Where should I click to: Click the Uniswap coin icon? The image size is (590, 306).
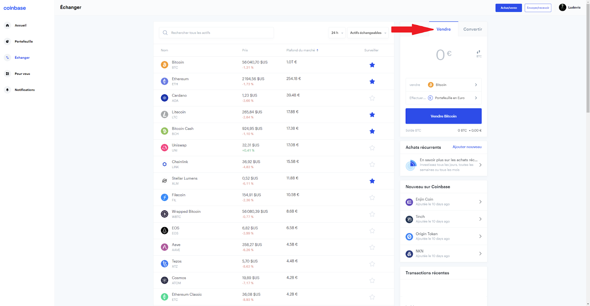pyautogui.click(x=164, y=148)
